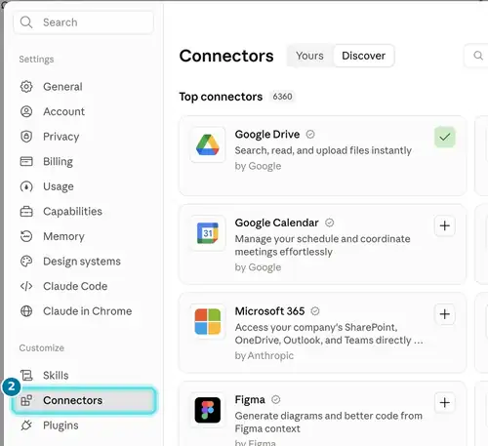Open Account settings
This screenshot has height=446, width=488.
tap(84, 111)
